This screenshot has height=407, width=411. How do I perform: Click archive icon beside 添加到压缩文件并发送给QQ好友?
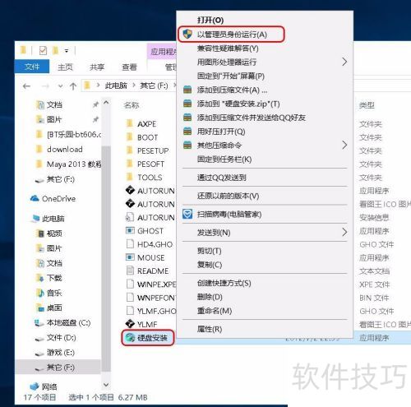pos(187,118)
